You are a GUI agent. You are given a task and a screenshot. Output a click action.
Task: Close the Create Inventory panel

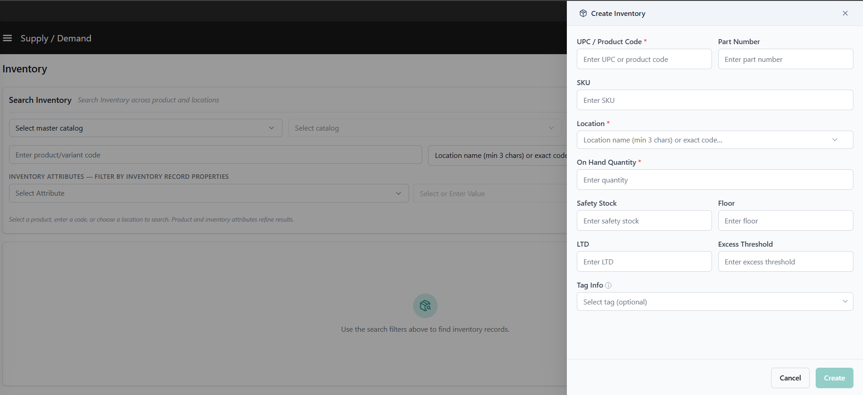tap(845, 13)
